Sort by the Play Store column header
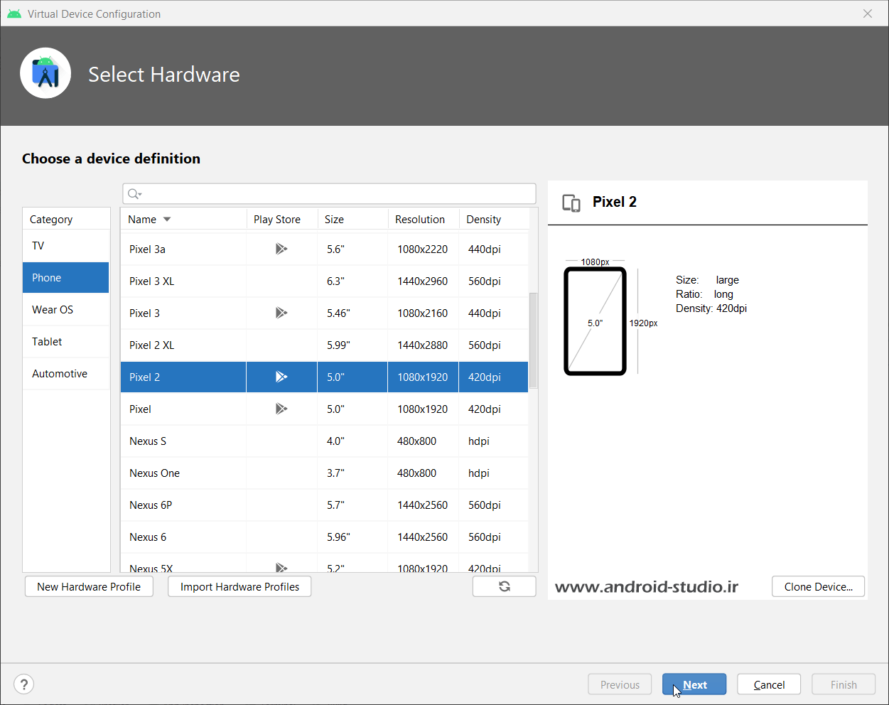The height and width of the screenshot is (705, 889). pos(282,219)
